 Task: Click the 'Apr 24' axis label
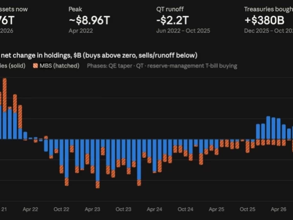154,209
